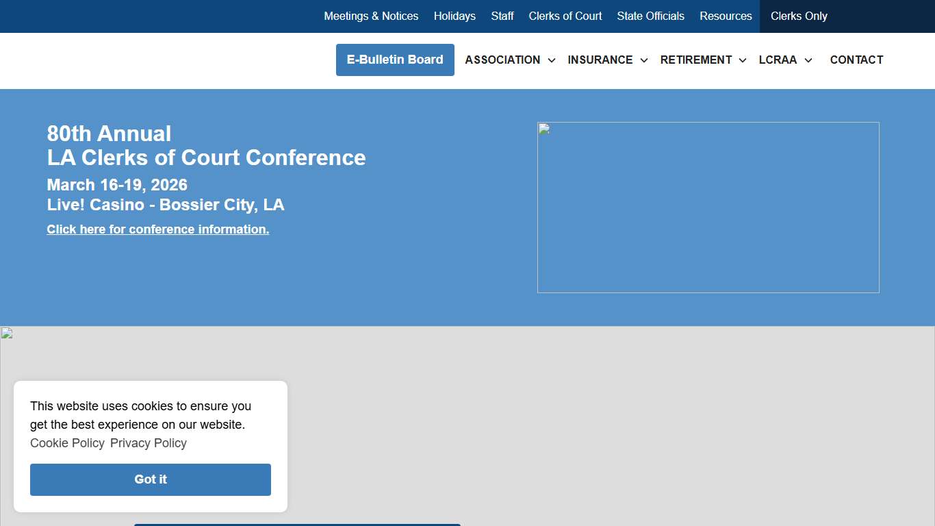Image resolution: width=935 pixels, height=526 pixels.
Task: Click broken image icon in gray section
Action: coord(7,334)
